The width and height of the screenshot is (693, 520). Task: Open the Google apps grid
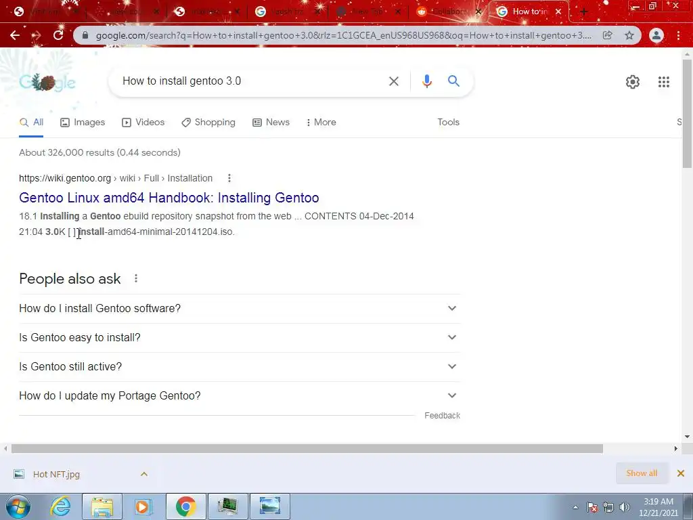point(663,82)
